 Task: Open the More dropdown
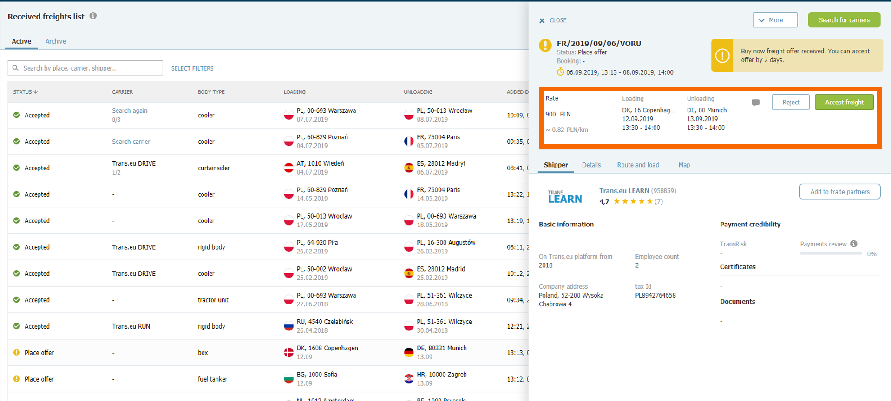click(775, 20)
